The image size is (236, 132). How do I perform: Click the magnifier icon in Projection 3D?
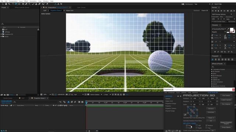[x=185, y=115]
